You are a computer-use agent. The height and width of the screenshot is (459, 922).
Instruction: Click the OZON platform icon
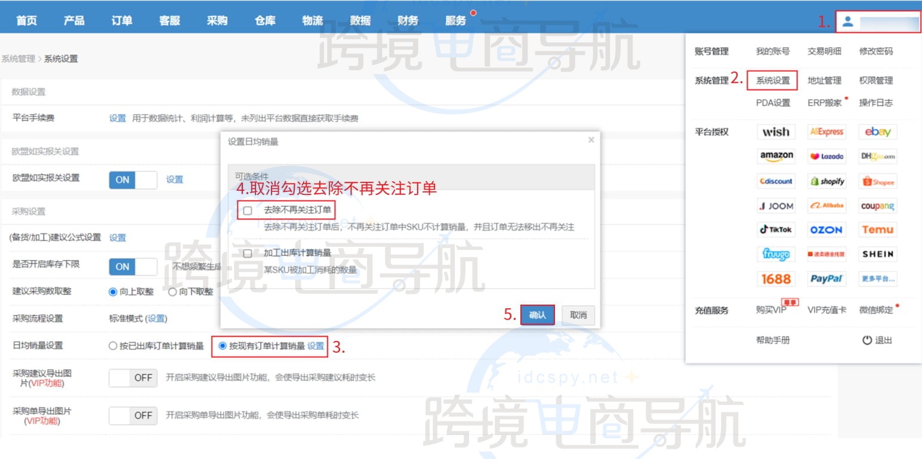click(x=827, y=229)
